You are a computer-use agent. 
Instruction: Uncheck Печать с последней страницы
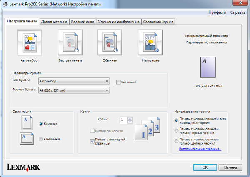pos(92,142)
